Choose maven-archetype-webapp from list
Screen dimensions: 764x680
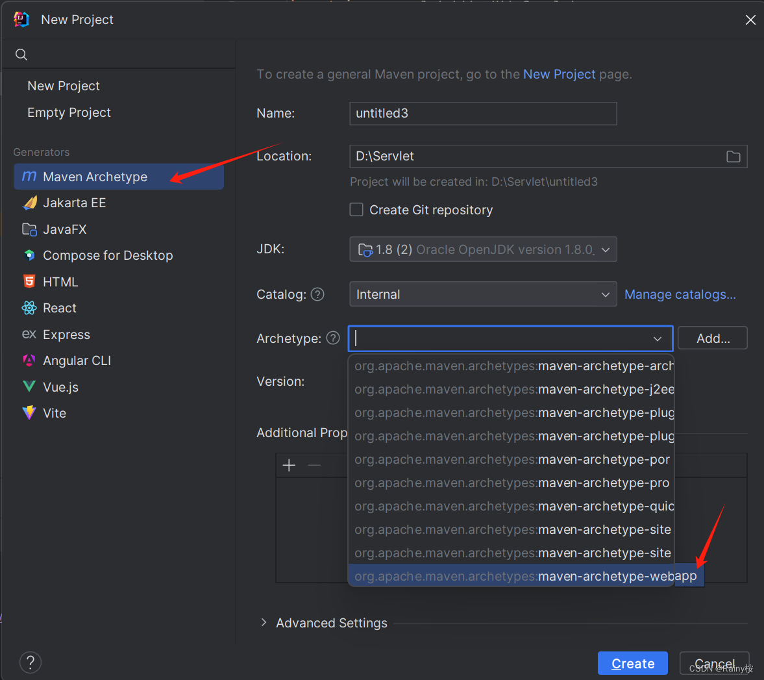[526, 576]
